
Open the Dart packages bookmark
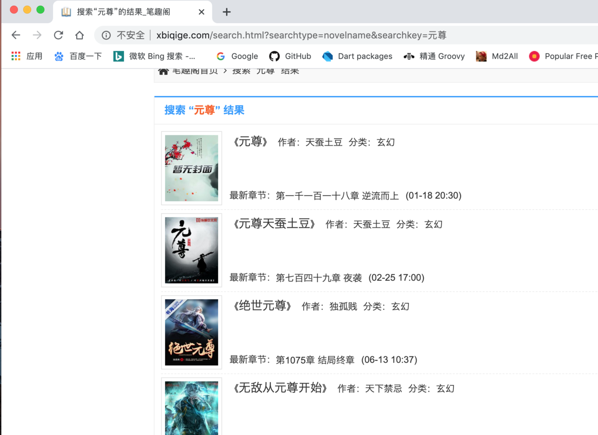(x=357, y=56)
